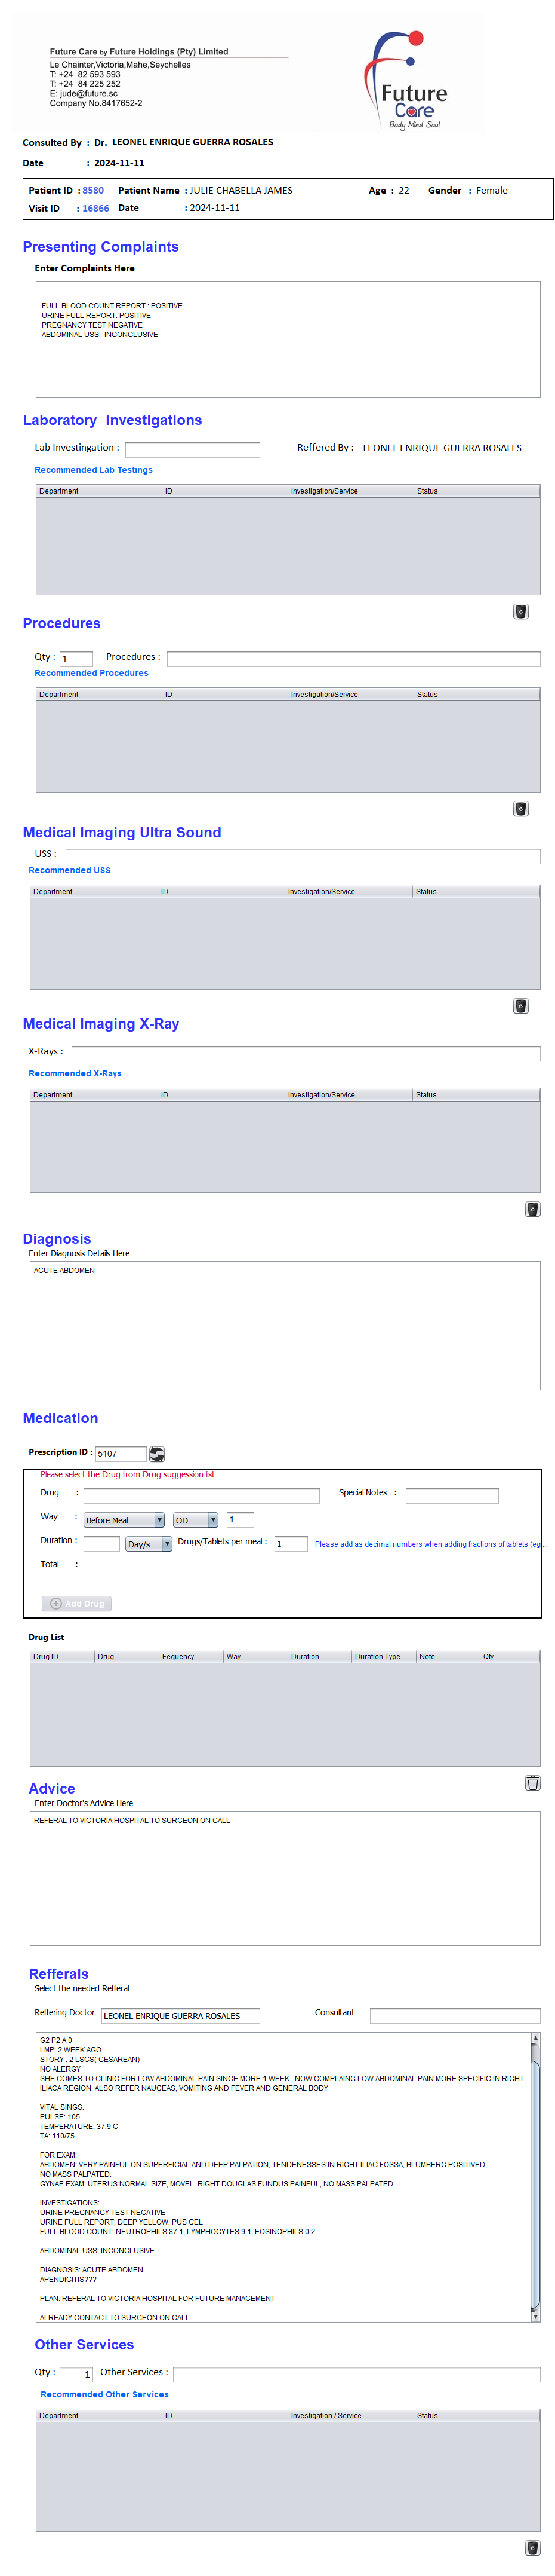
Task: Click the Lab Investigation input field
Action: (193, 450)
